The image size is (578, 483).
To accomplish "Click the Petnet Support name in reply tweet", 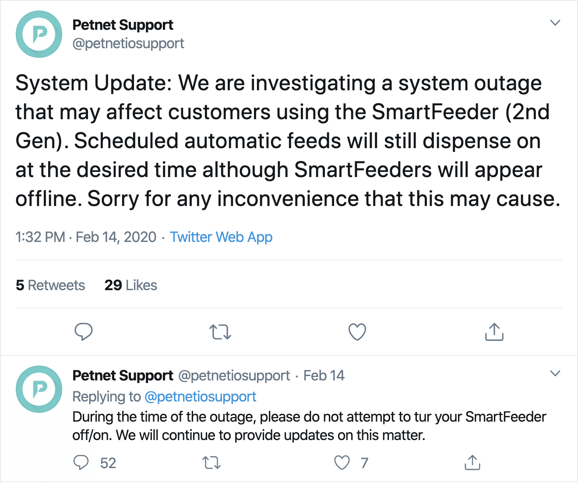I will pyautogui.click(x=123, y=376).
